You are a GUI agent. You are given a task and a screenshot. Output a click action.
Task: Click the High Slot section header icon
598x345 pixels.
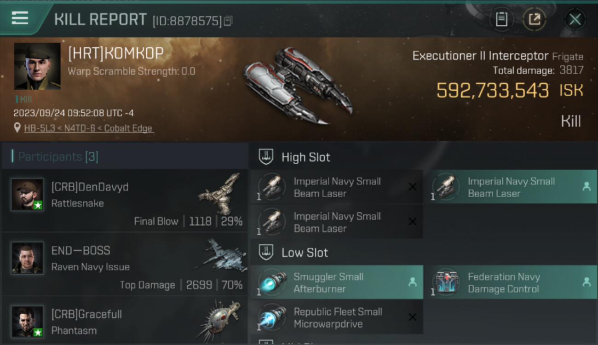pos(266,157)
